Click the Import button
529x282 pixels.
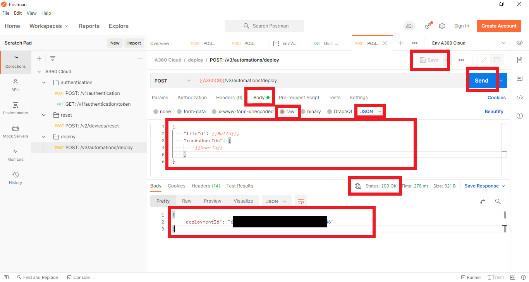134,43
